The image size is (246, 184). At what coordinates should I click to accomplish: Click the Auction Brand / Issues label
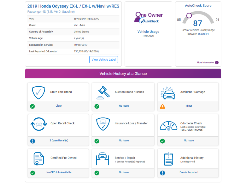129,92
